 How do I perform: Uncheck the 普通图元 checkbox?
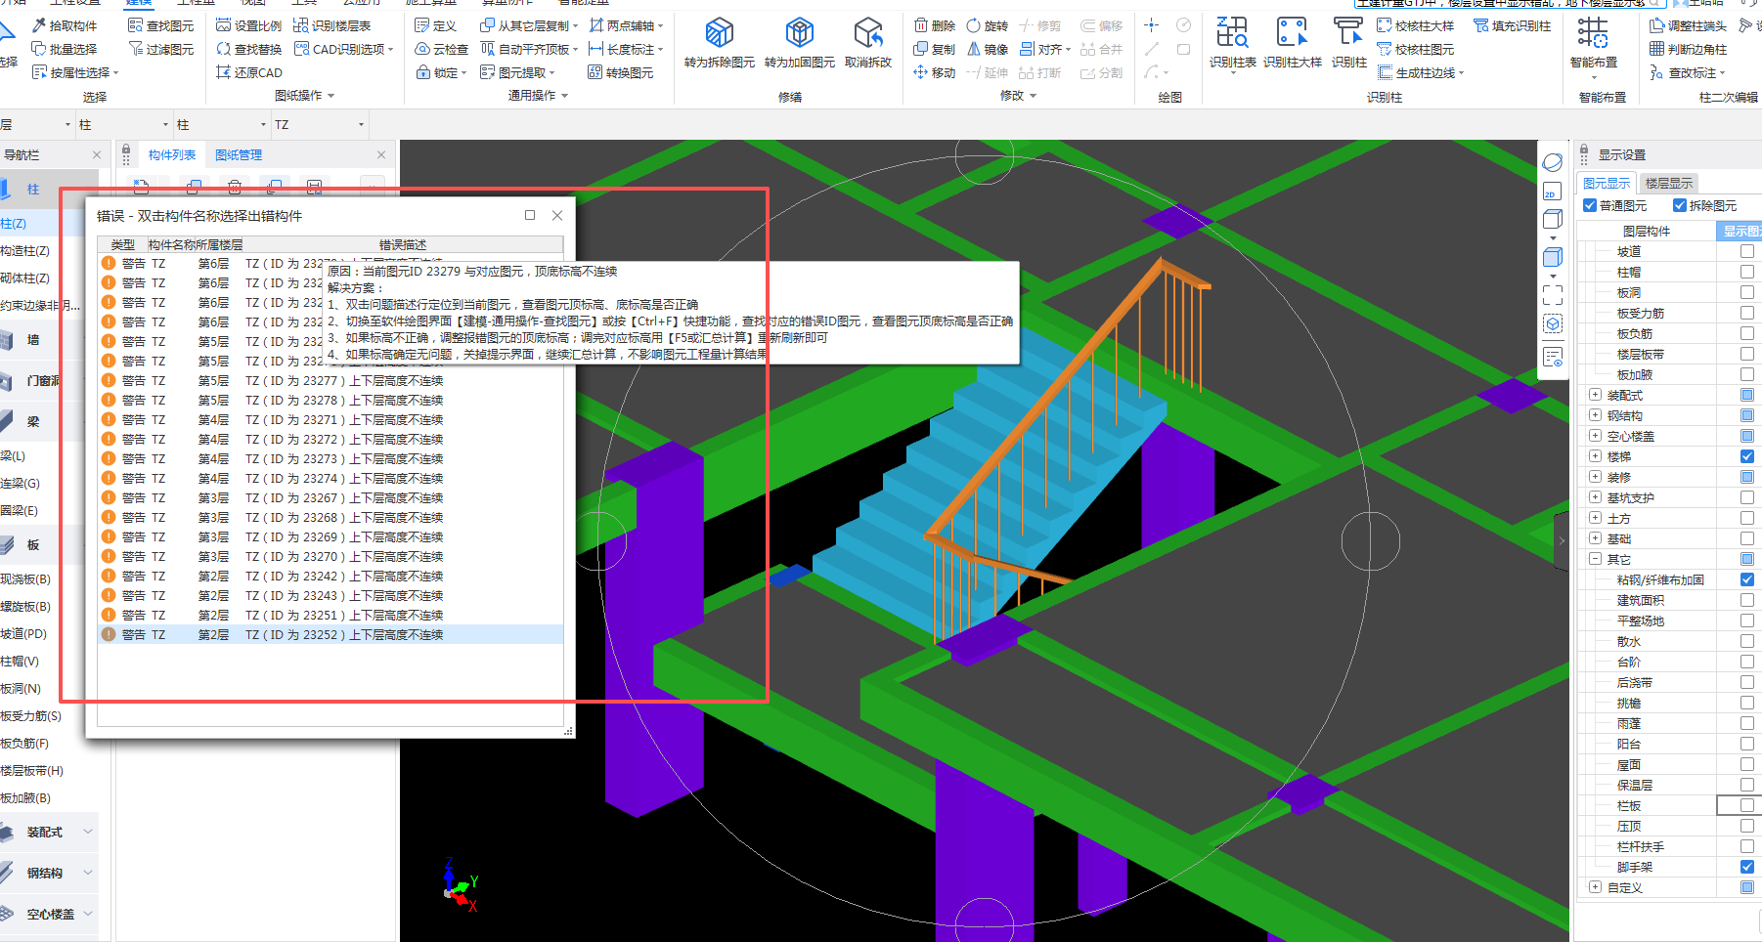click(x=1590, y=205)
